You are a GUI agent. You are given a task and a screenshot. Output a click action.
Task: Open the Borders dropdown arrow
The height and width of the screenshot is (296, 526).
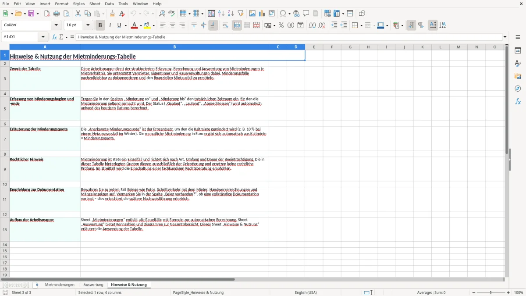tap(361, 25)
